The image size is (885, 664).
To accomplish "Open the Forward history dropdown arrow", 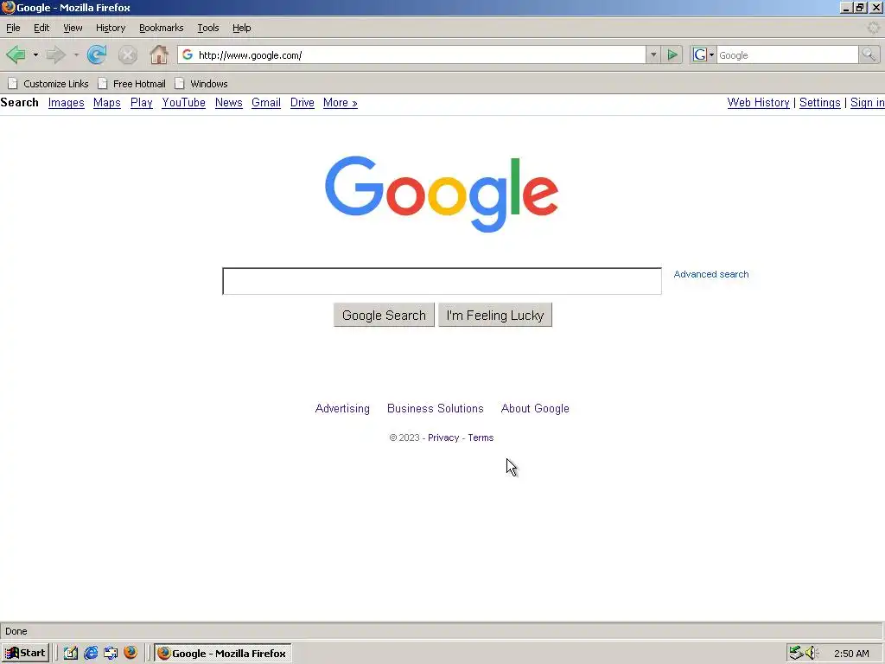I will [x=76, y=54].
